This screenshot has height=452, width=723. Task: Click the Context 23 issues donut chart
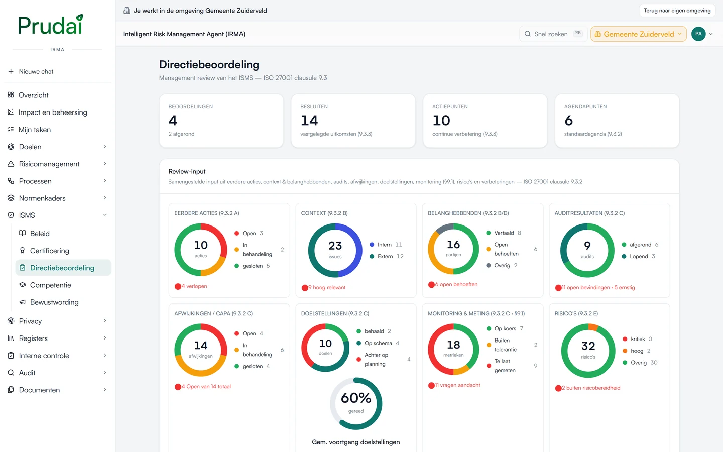click(x=335, y=250)
